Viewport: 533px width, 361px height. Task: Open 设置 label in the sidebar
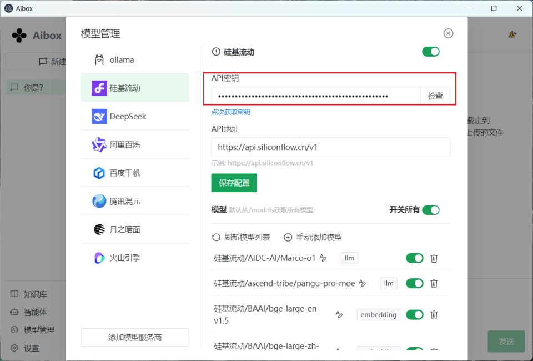tap(32, 348)
